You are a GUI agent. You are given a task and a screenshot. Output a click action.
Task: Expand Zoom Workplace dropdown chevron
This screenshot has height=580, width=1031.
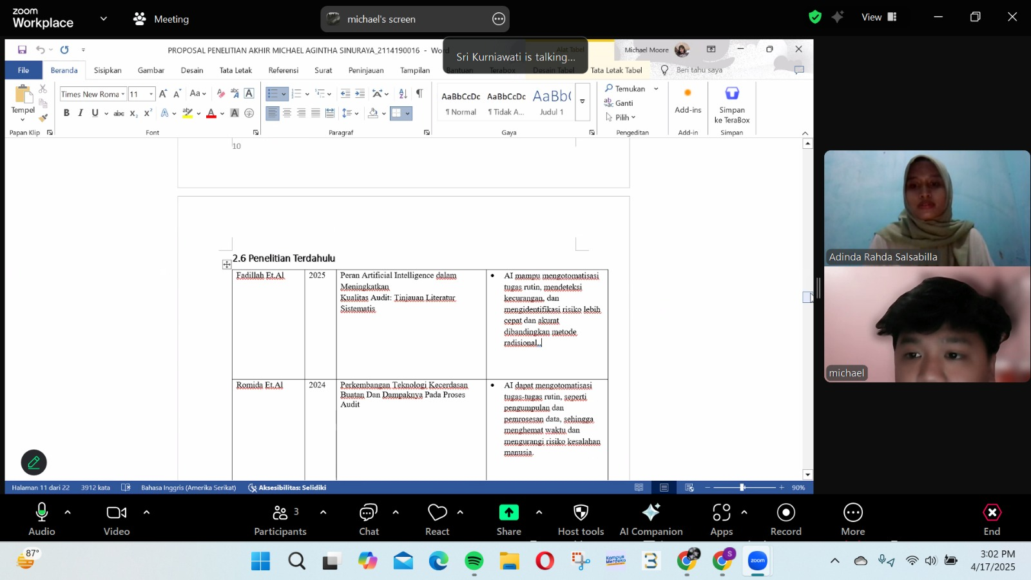coord(104,19)
